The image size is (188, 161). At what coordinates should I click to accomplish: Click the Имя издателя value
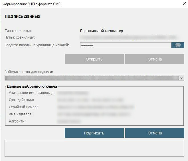[94, 114]
